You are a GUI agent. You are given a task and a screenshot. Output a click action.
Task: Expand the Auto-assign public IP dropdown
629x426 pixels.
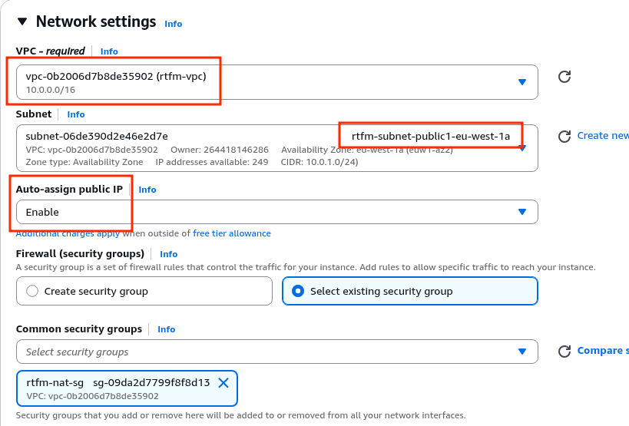pyautogui.click(x=276, y=212)
